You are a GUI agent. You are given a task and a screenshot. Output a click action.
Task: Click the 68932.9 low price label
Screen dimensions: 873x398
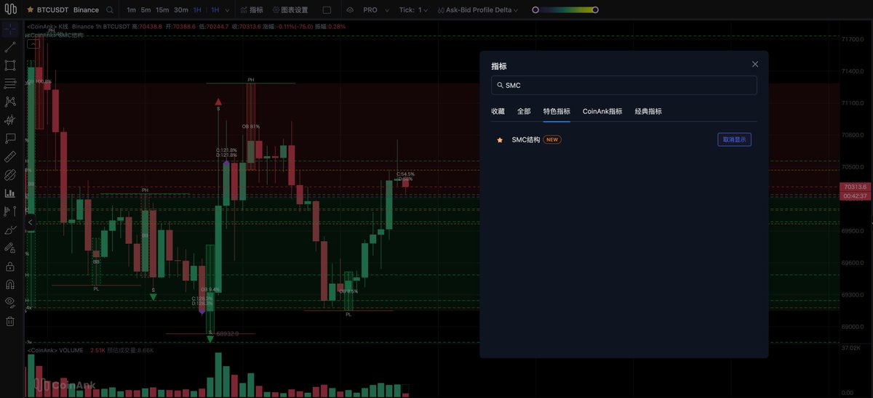pyautogui.click(x=226, y=333)
